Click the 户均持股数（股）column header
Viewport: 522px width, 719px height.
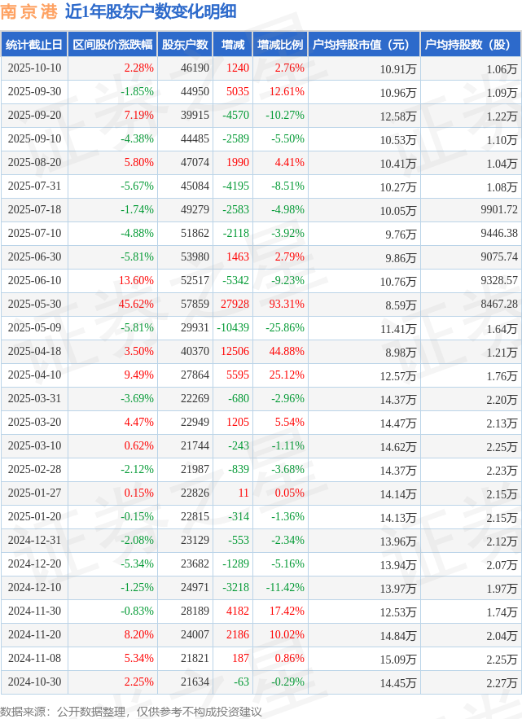(472, 45)
